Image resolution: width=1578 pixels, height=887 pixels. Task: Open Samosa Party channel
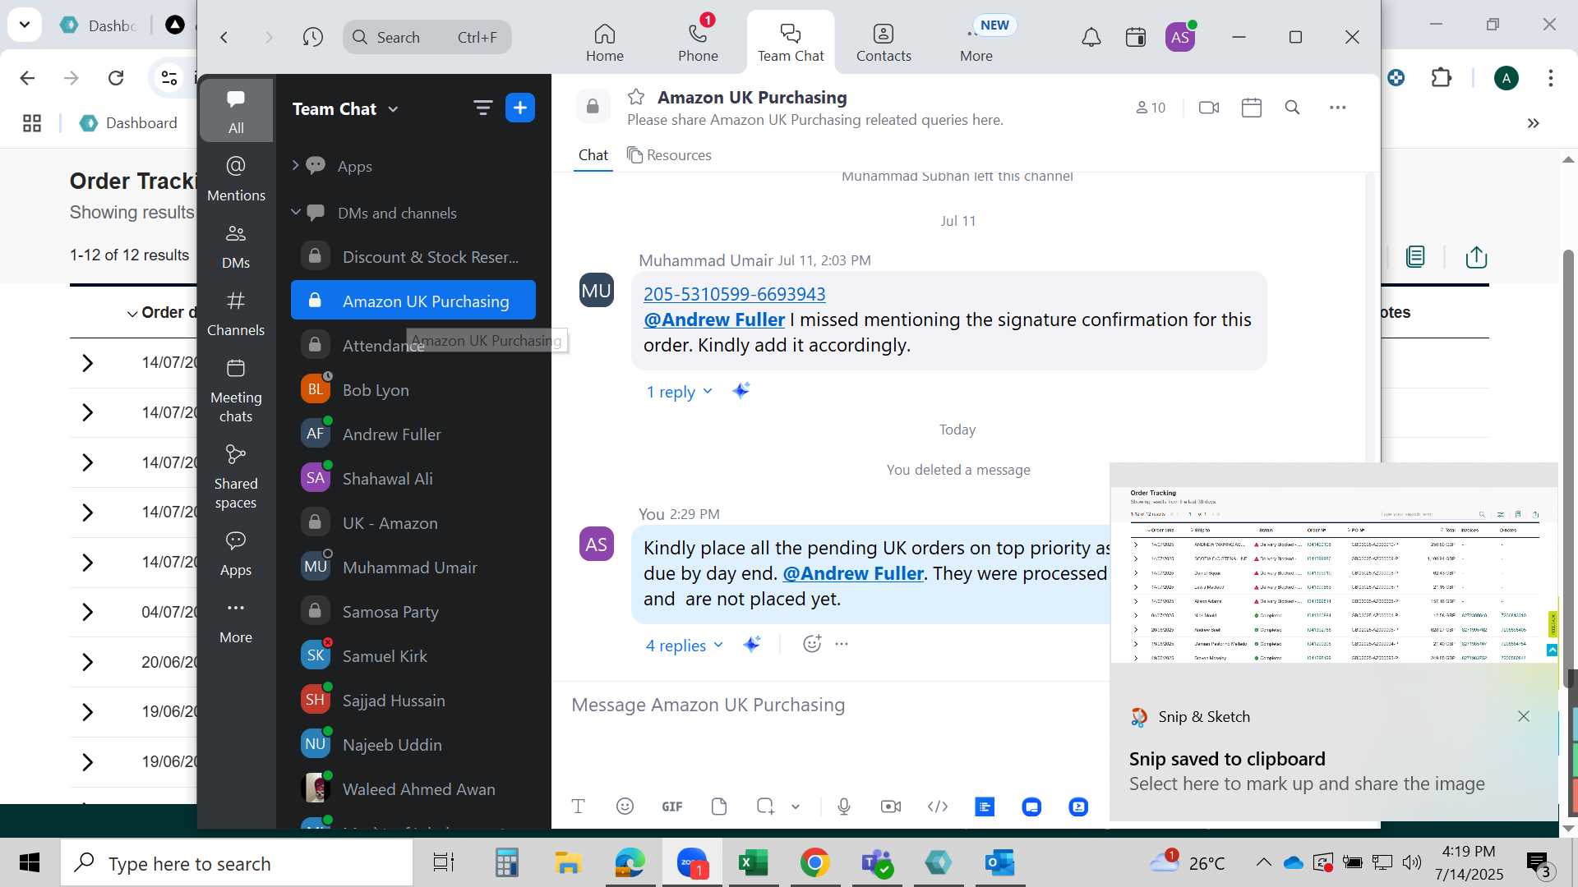413,612
